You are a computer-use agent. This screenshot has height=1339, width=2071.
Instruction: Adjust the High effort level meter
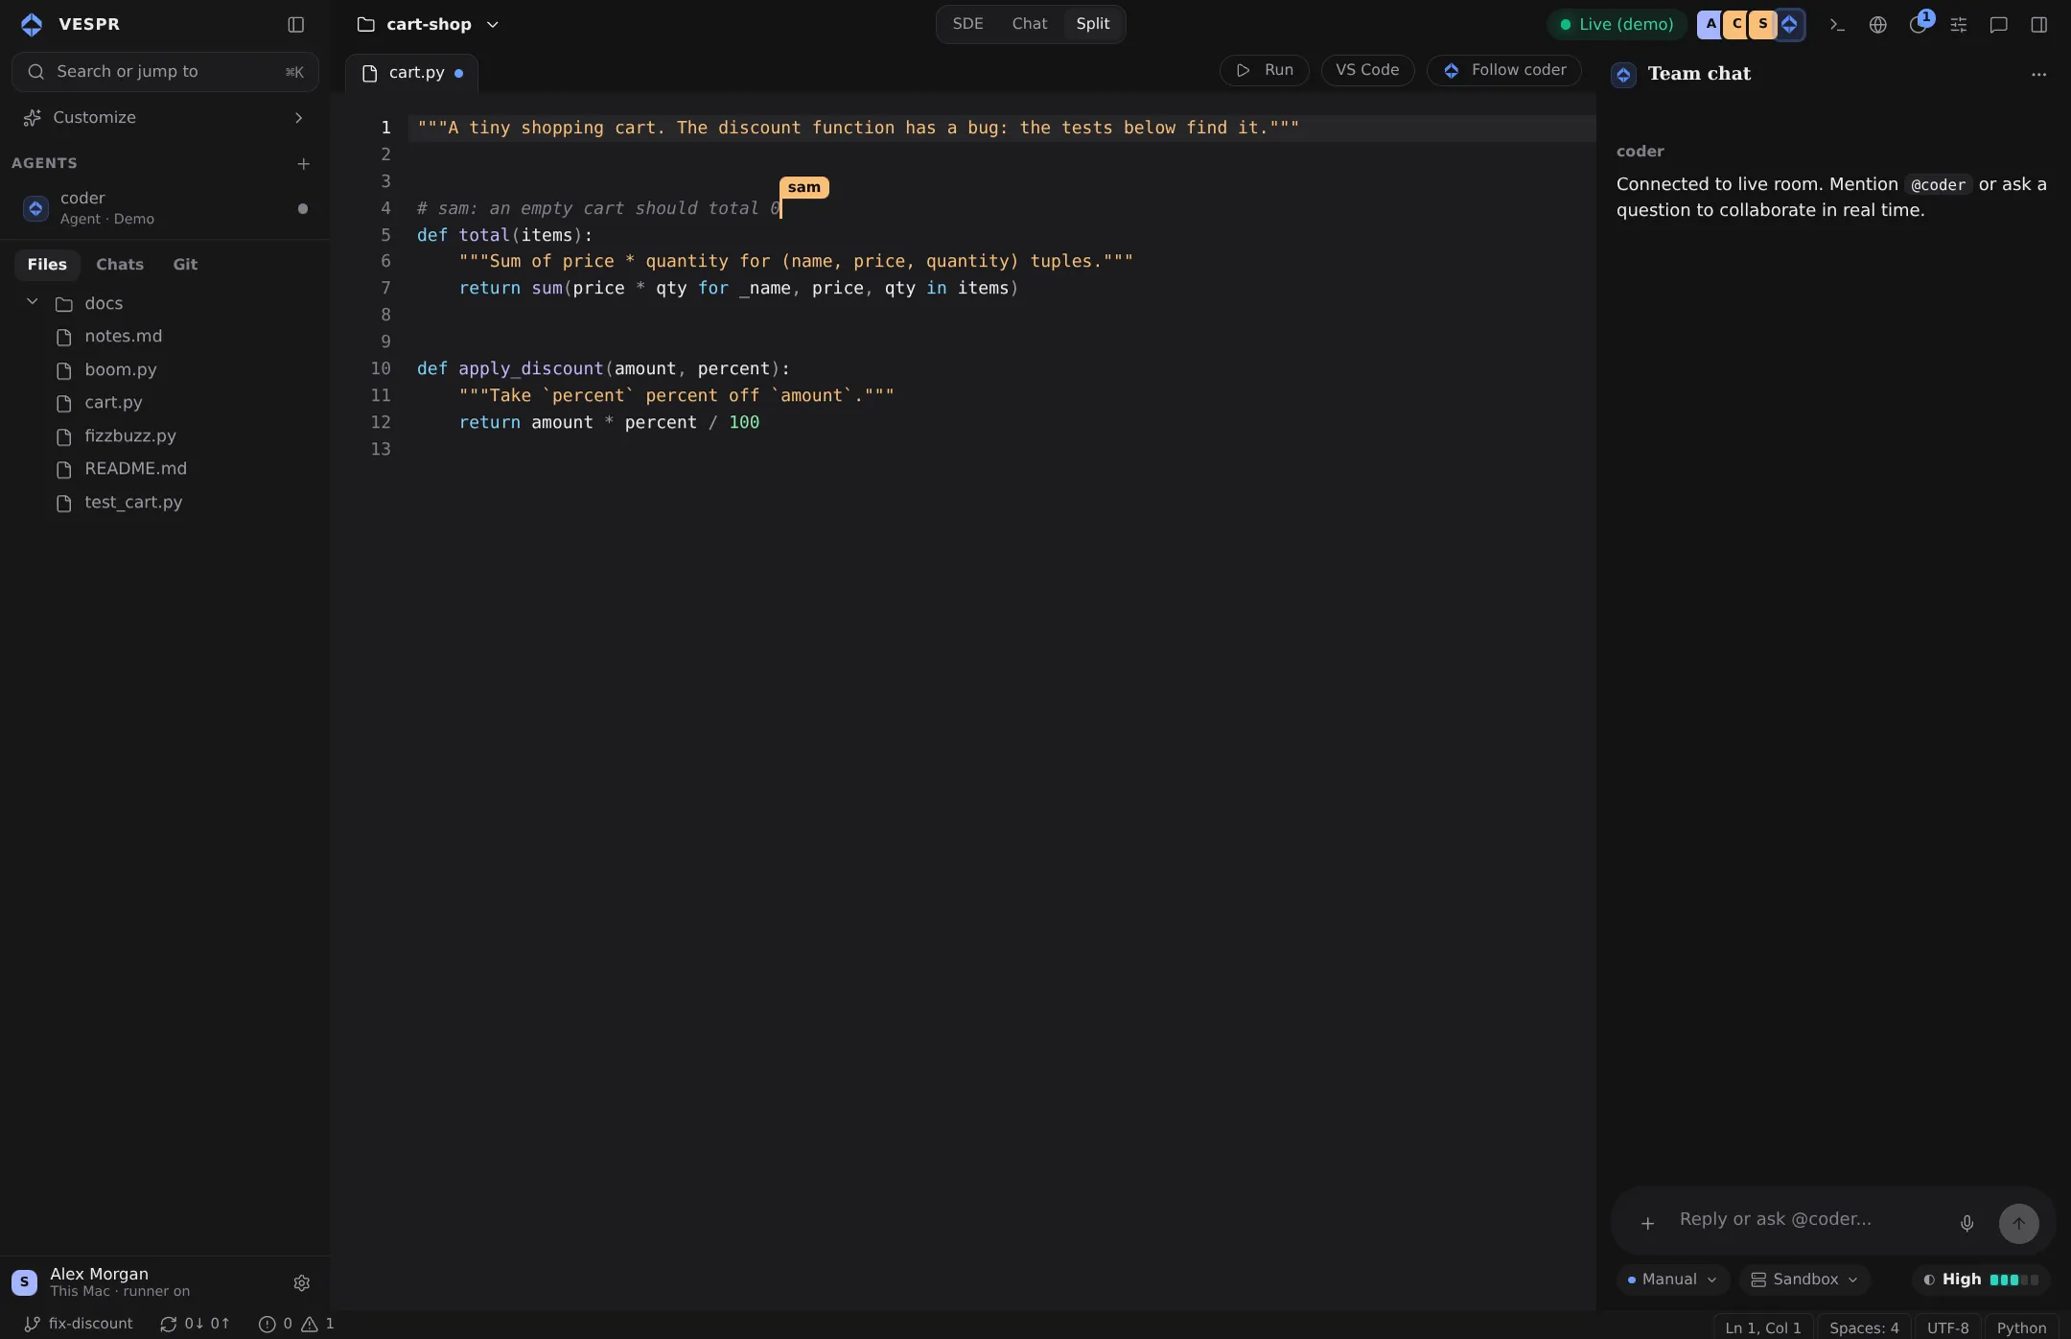pyautogui.click(x=1981, y=1280)
